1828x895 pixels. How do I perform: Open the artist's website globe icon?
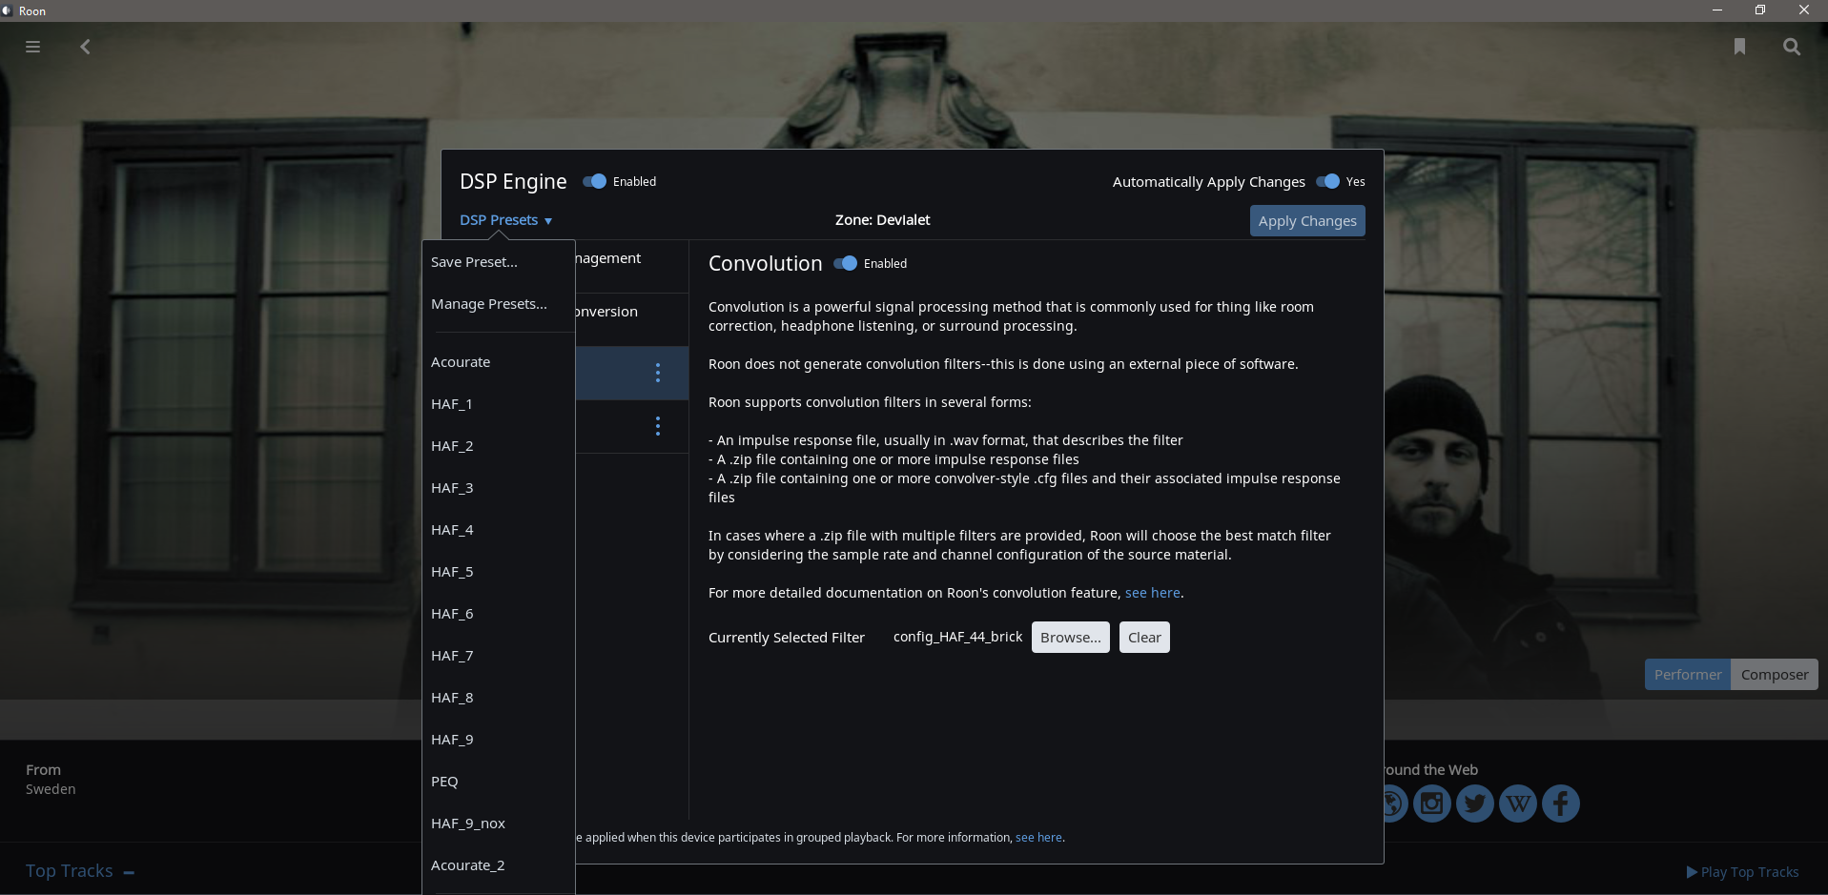tap(1395, 803)
